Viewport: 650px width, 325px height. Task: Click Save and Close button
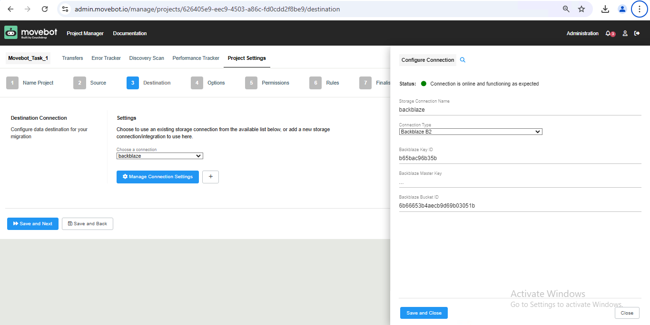[424, 313]
